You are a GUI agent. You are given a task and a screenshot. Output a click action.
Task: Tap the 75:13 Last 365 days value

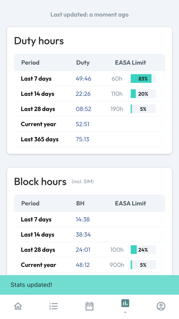tap(82, 139)
